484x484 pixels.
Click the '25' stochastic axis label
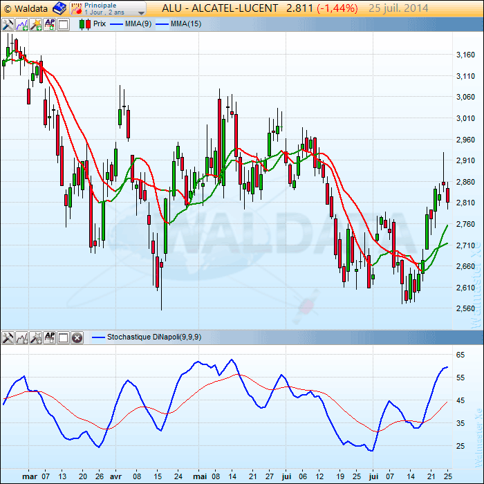point(460,446)
